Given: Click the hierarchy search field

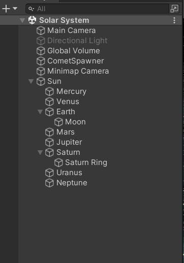Looking at the screenshot, I should pyautogui.click(x=98, y=9).
